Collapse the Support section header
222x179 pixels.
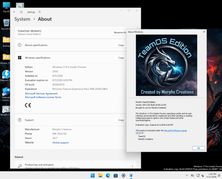pyautogui.click(x=71, y=120)
